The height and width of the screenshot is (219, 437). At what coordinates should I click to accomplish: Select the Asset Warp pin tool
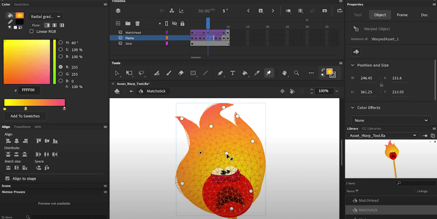coord(269,73)
